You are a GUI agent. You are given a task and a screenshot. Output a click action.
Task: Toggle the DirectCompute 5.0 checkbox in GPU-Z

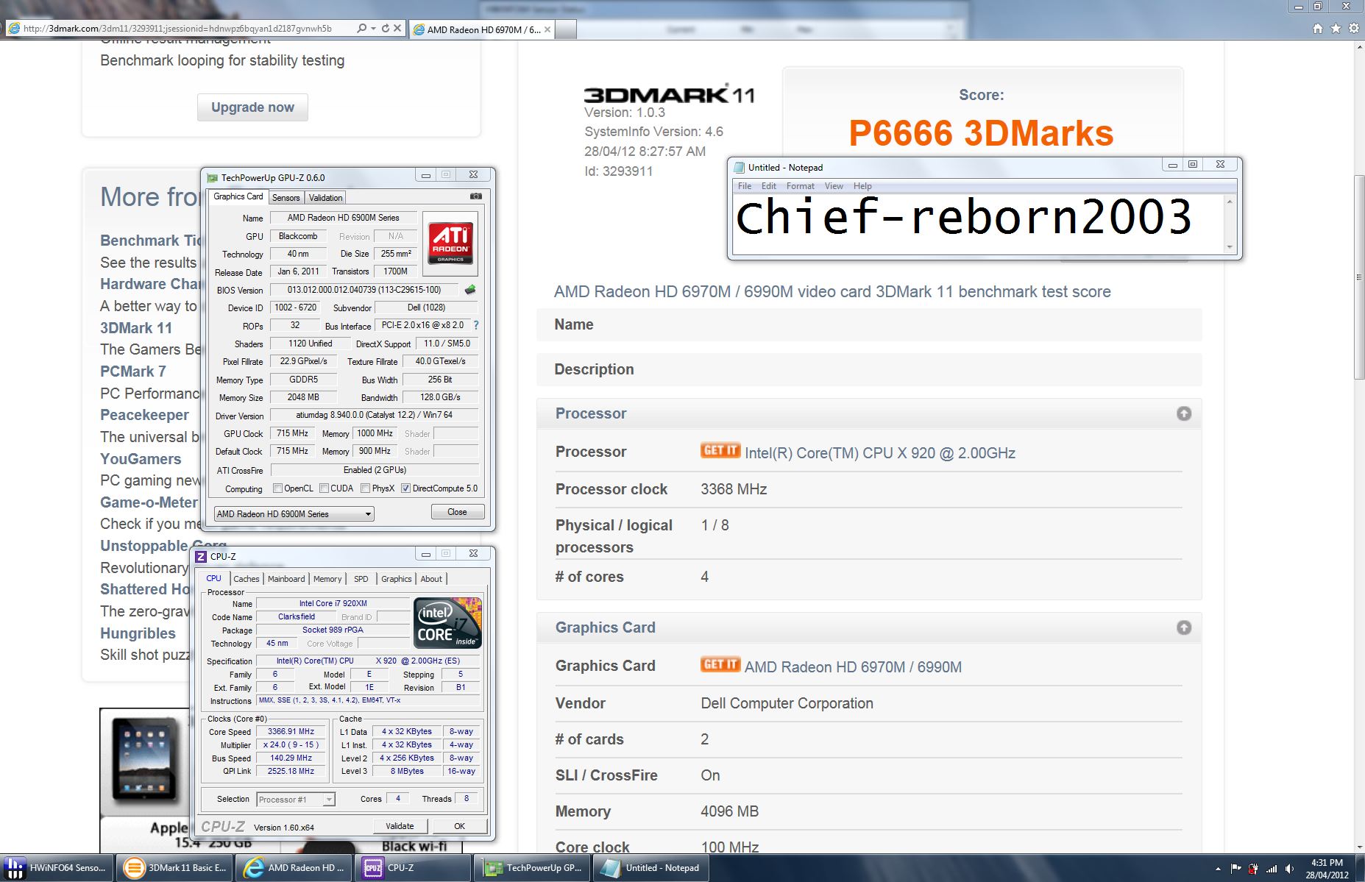(405, 488)
